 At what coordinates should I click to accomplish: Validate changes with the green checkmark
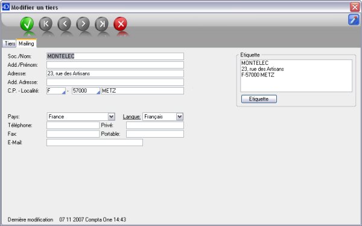(27, 24)
